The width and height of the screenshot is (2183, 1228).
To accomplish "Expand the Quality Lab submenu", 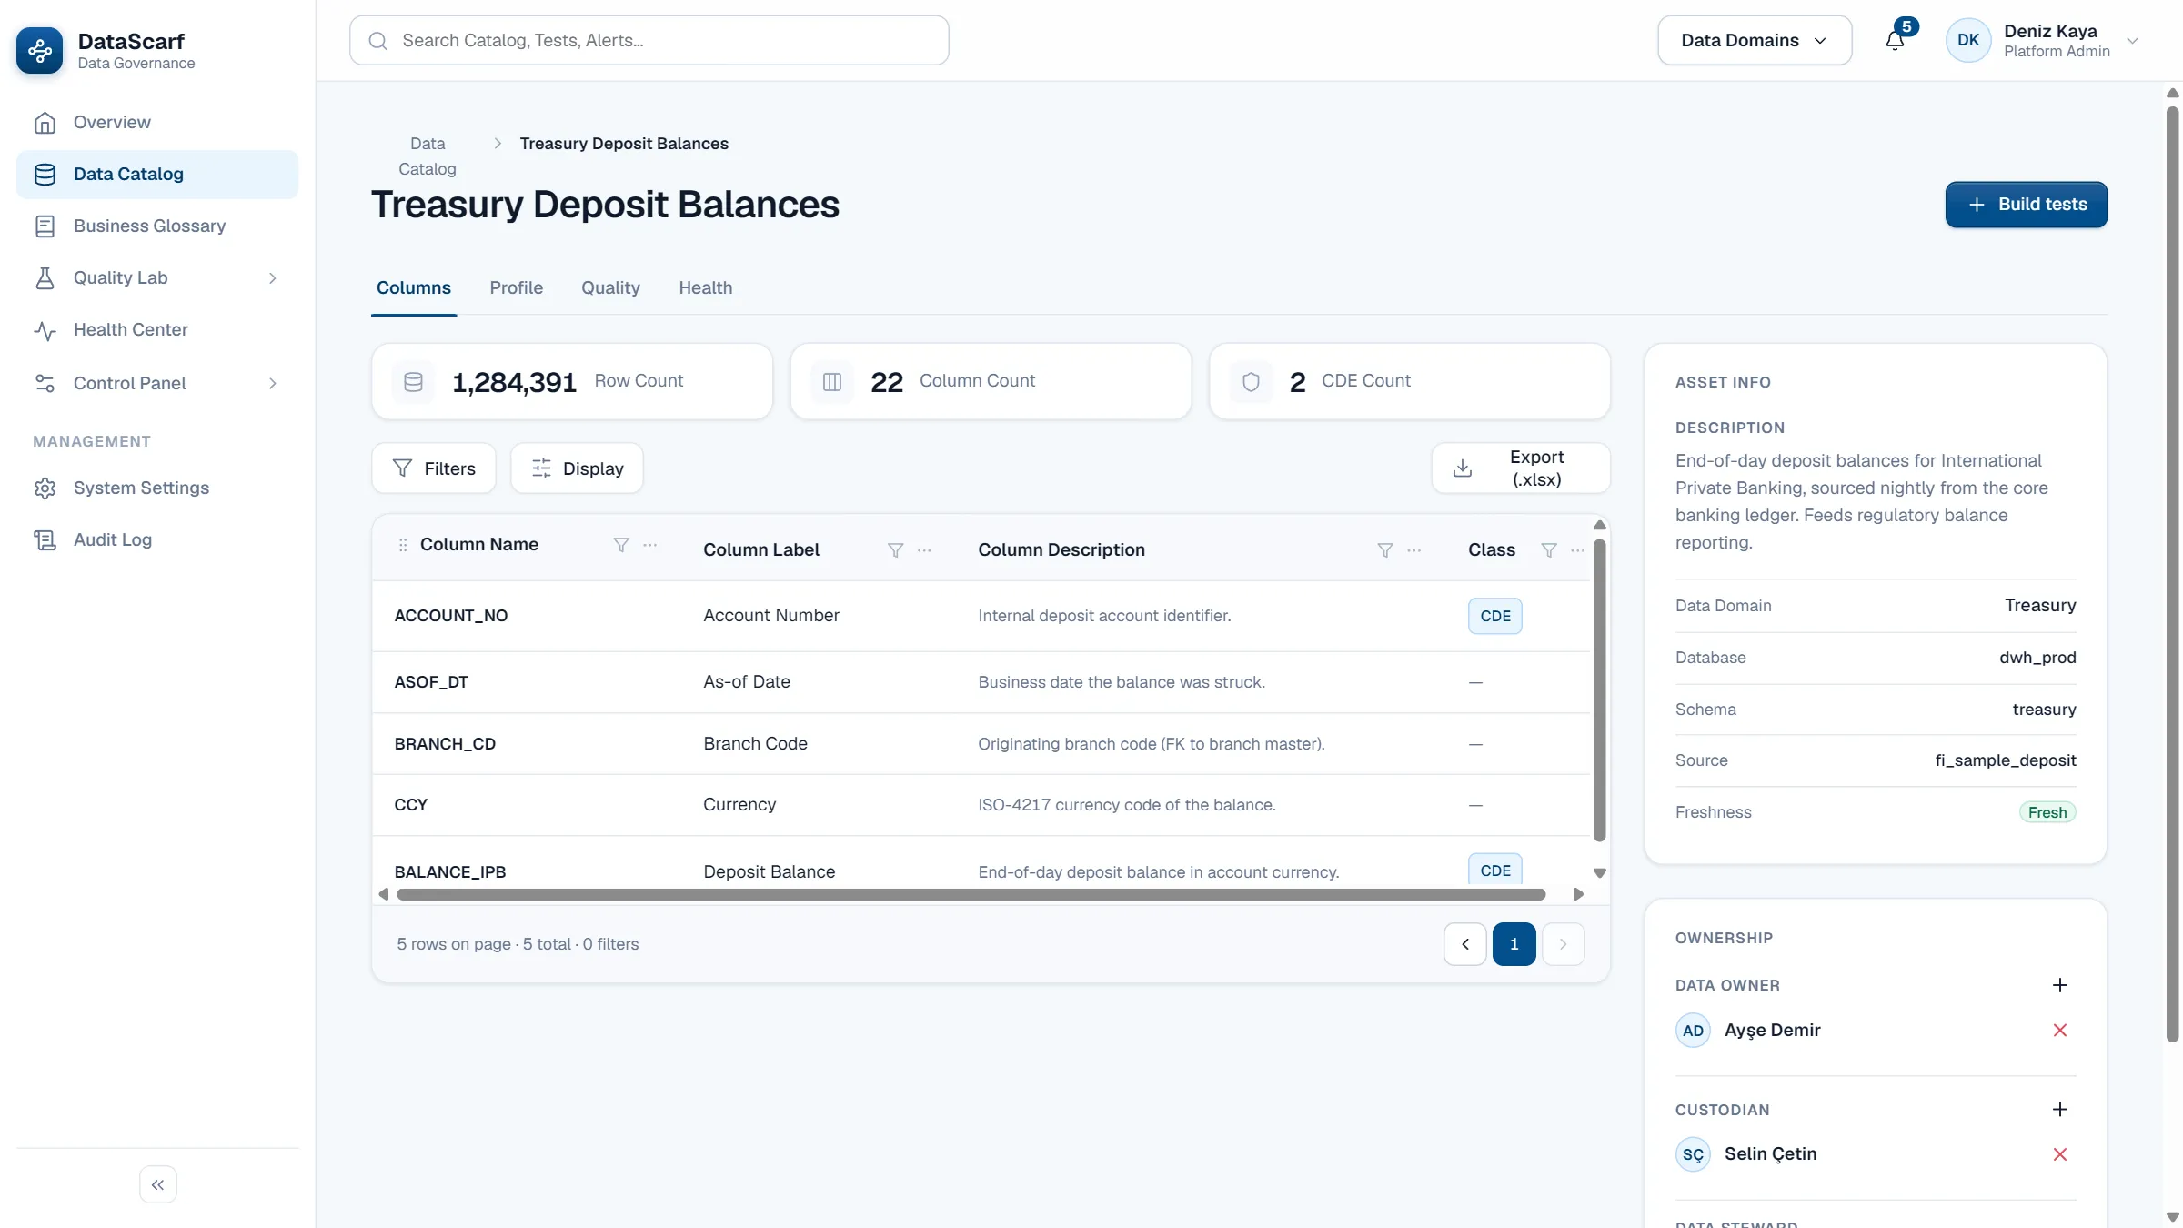I will (x=272, y=277).
